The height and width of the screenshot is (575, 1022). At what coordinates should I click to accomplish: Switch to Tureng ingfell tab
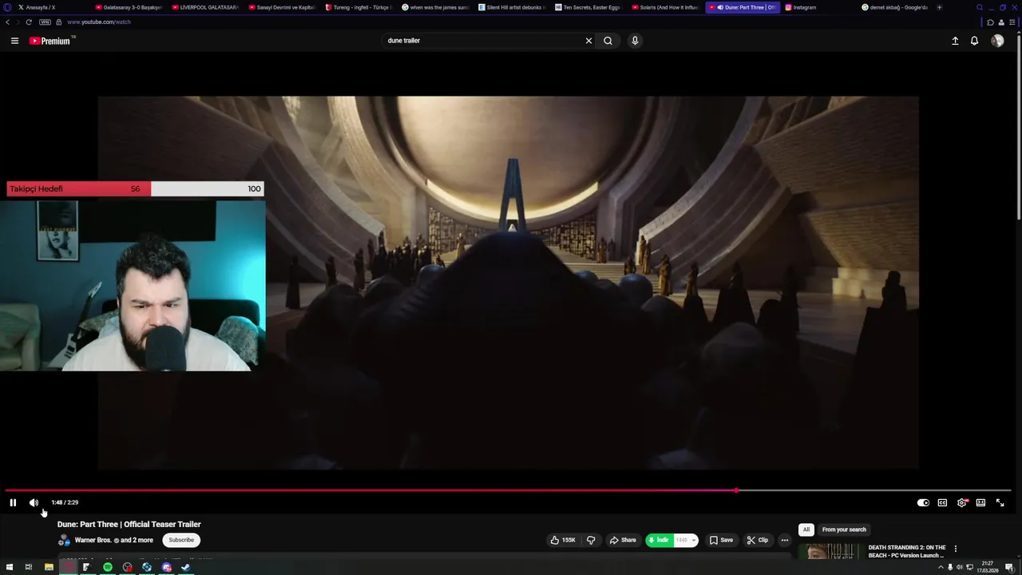pos(358,7)
